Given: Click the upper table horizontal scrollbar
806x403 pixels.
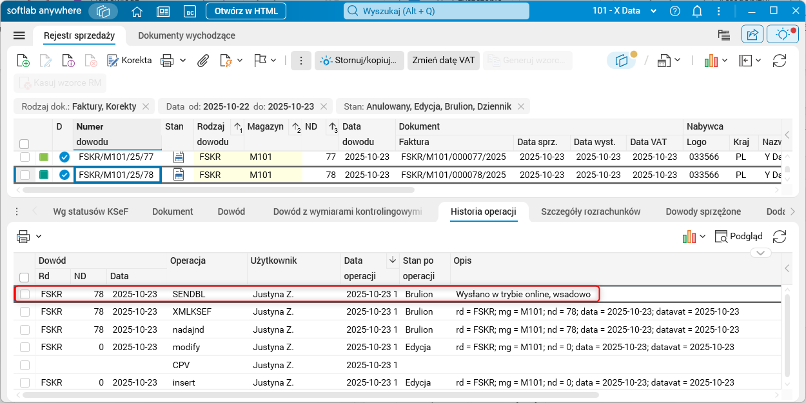Looking at the screenshot, I should [218, 190].
